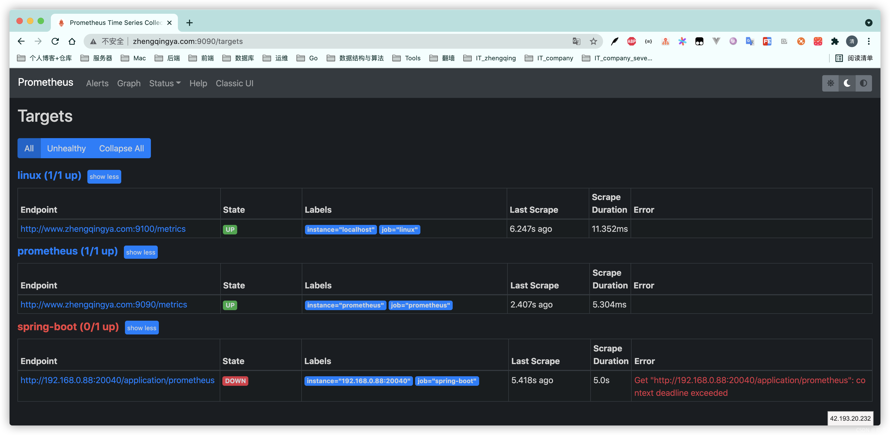
Task: Click the 42.193.20.232 IP badge
Action: tap(850, 418)
